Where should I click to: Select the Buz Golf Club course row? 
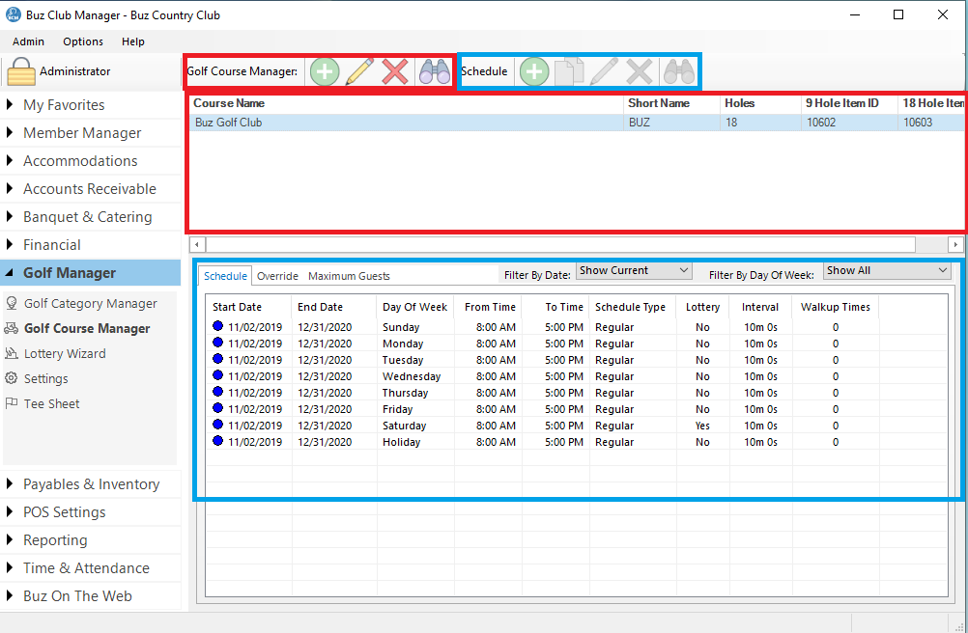click(x=406, y=123)
